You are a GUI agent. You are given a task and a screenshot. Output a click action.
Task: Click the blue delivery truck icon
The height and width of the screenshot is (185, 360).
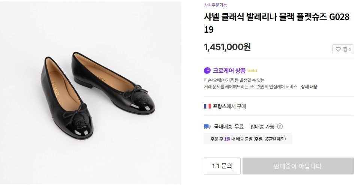[207, 127]
